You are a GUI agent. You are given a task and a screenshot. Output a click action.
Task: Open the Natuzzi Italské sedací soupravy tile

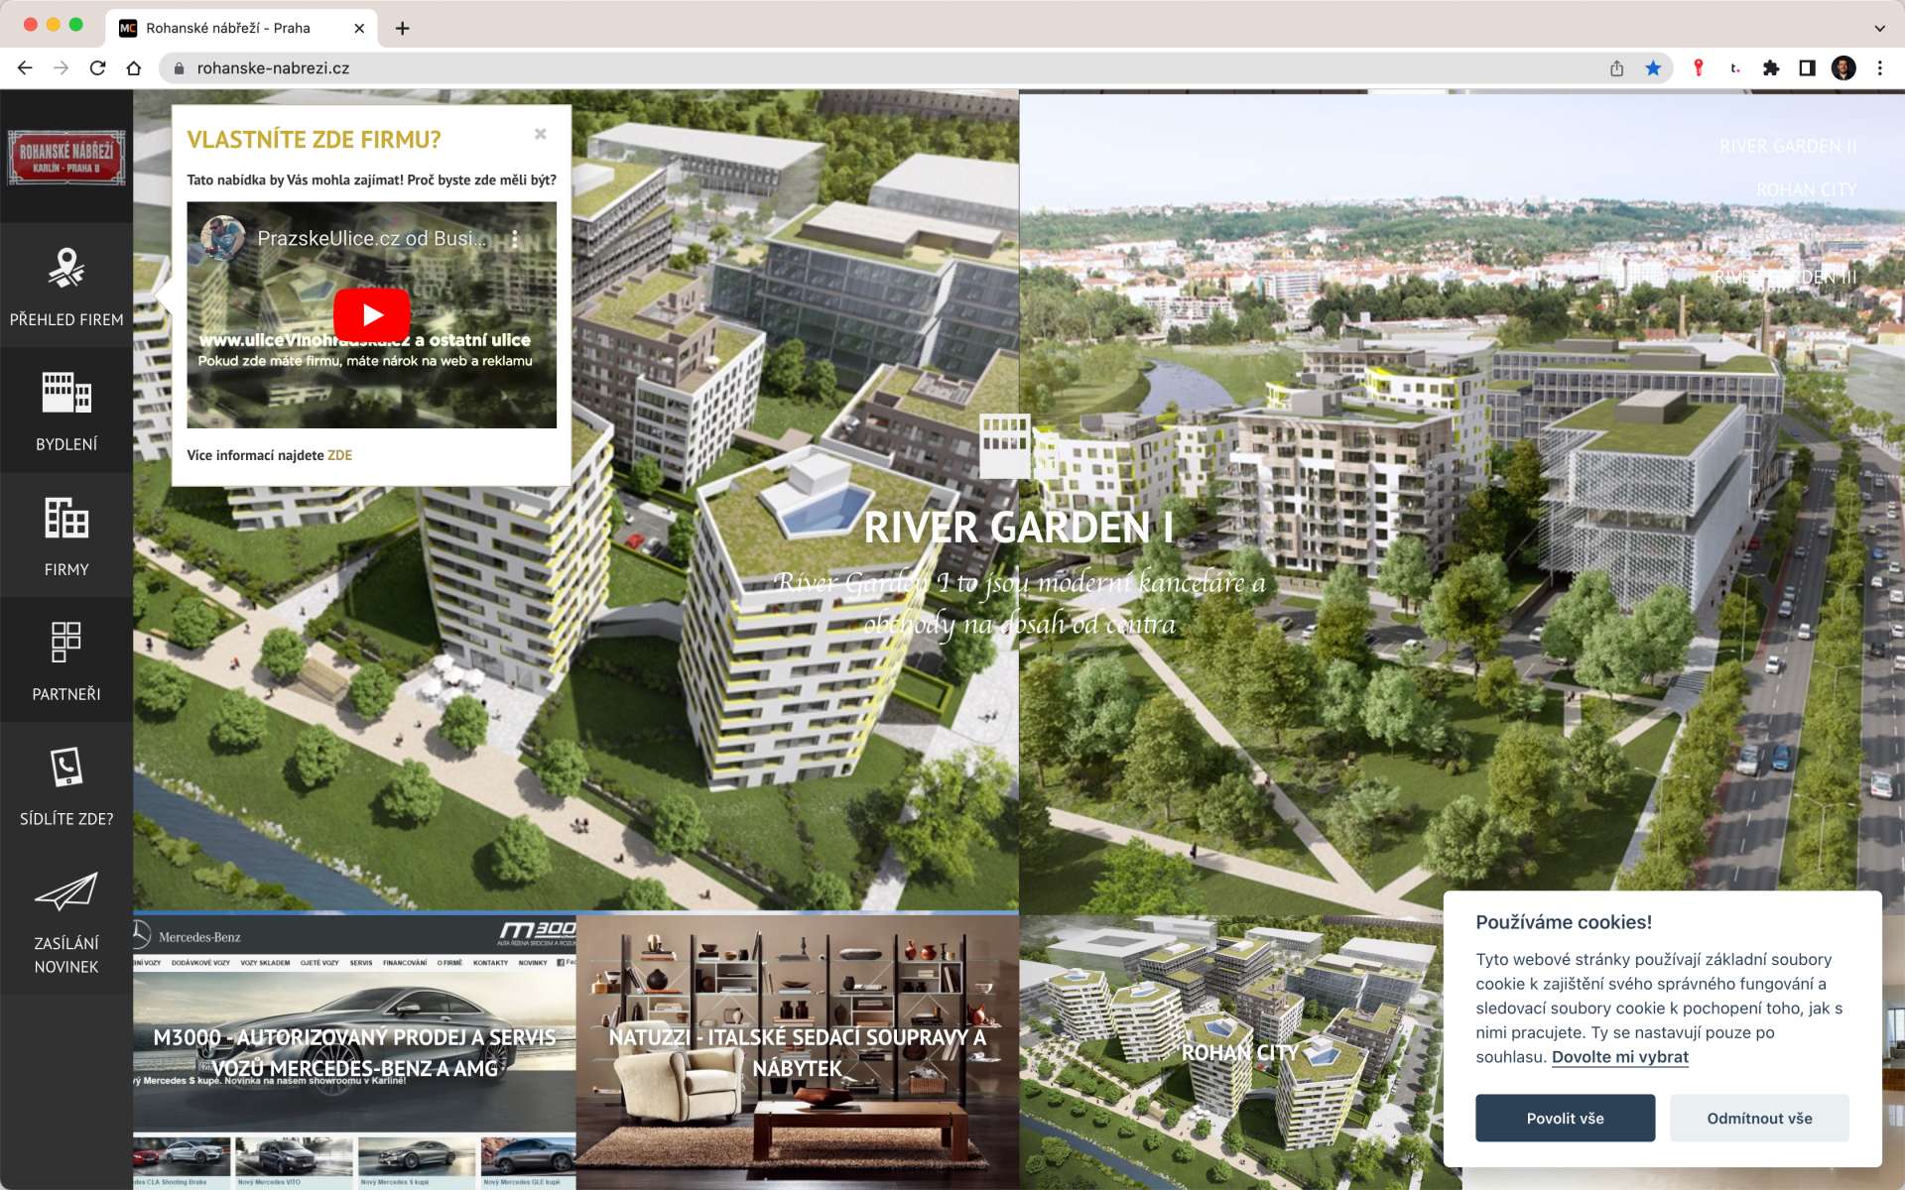(798, 1051)
